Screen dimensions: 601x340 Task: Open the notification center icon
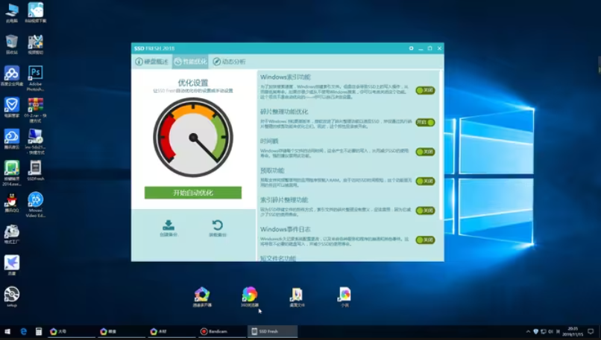pyautogui.click(x=591, y=332)
